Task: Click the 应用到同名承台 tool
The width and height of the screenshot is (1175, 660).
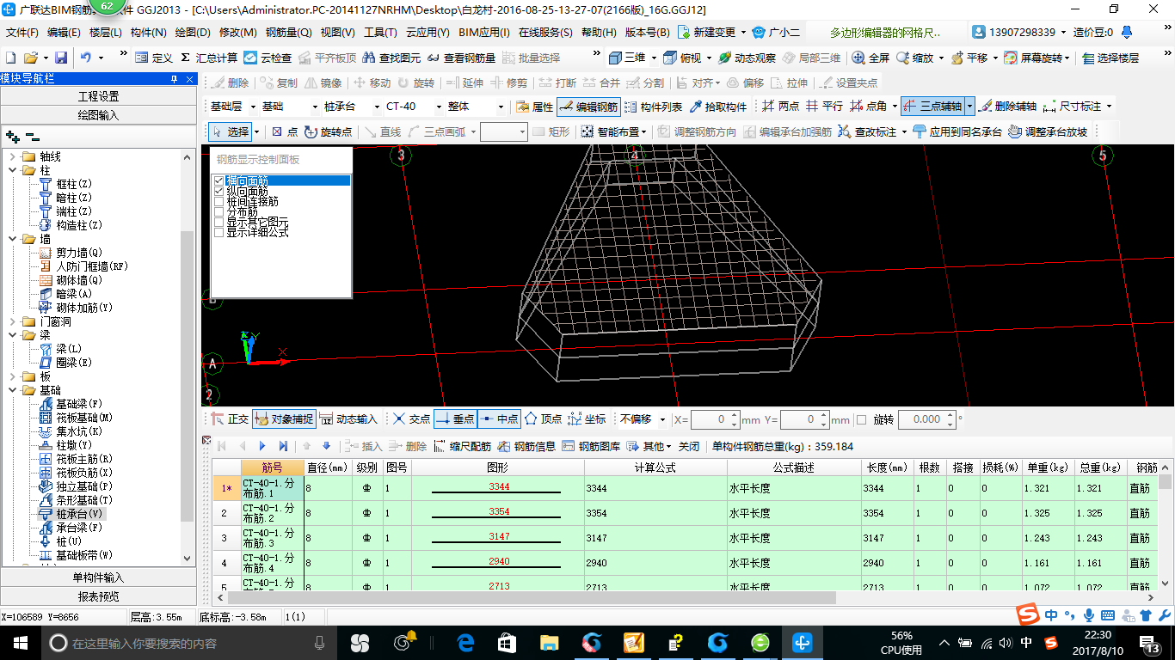Action: point(957,131)
